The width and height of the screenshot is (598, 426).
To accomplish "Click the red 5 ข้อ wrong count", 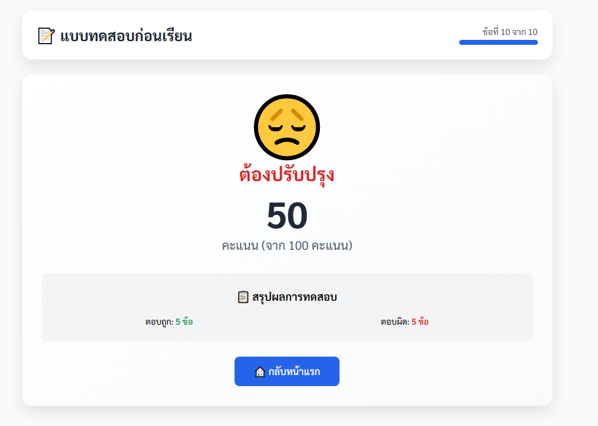I will (420, 322).
